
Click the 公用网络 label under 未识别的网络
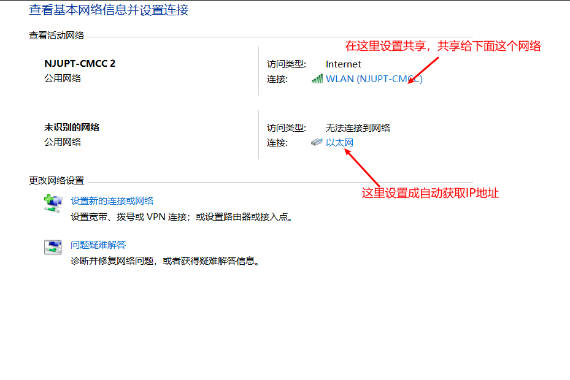tap(63, 142)
